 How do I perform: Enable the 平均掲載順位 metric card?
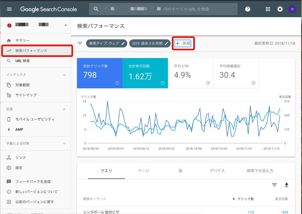click(236, 73)
